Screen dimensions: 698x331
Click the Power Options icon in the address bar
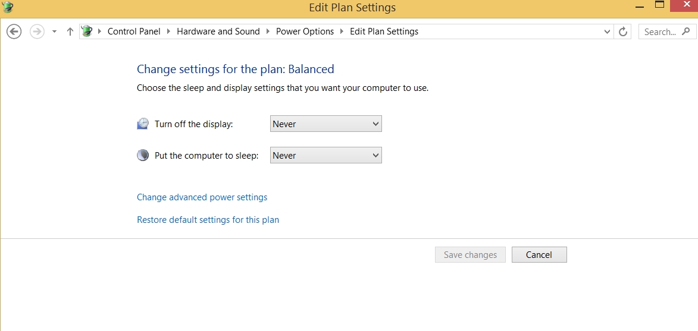(87, 31)
